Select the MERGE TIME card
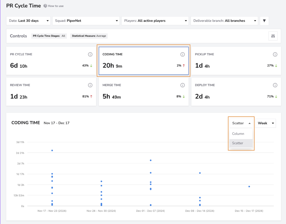286x224 pixels. 144,92
